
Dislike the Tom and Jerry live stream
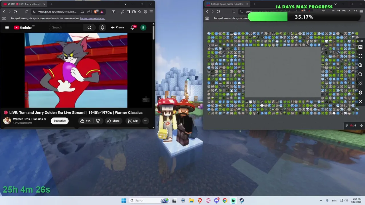click(98, 121)
